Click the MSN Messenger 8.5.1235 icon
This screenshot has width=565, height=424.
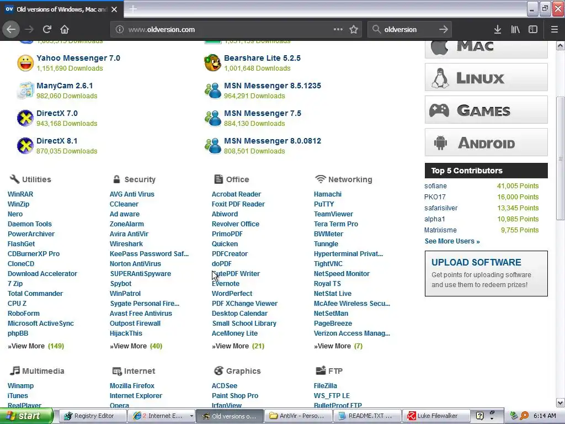click(x=213, y=91)
